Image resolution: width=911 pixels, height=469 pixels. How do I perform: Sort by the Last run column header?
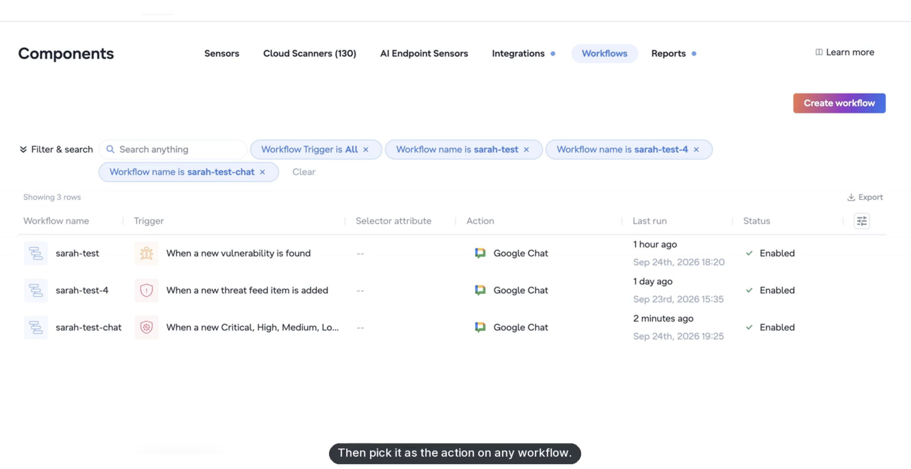649,221
